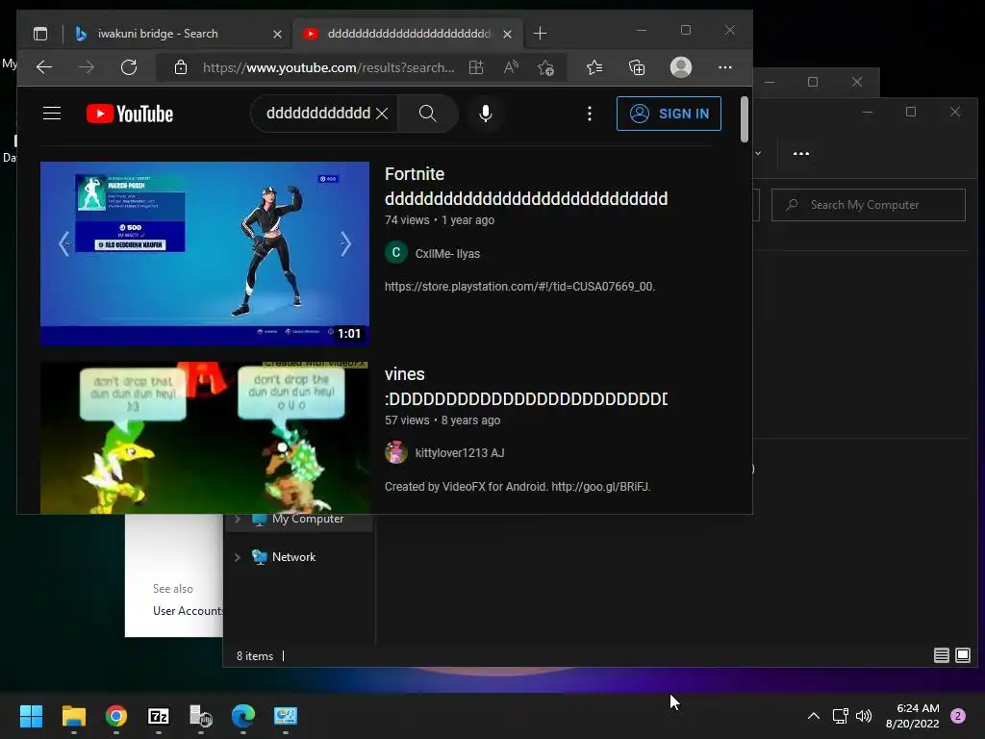Screen dimensions: 985x739
Task: Select the YouTube dddddd results tab
Action: pos(408,34)
